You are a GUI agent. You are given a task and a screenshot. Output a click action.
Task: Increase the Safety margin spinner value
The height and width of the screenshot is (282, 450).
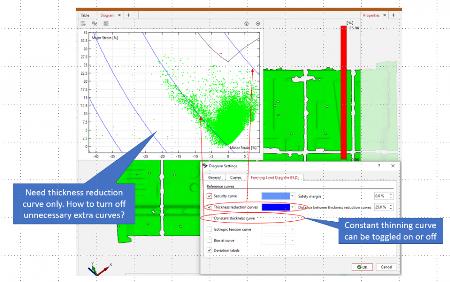tap(391, 194)
